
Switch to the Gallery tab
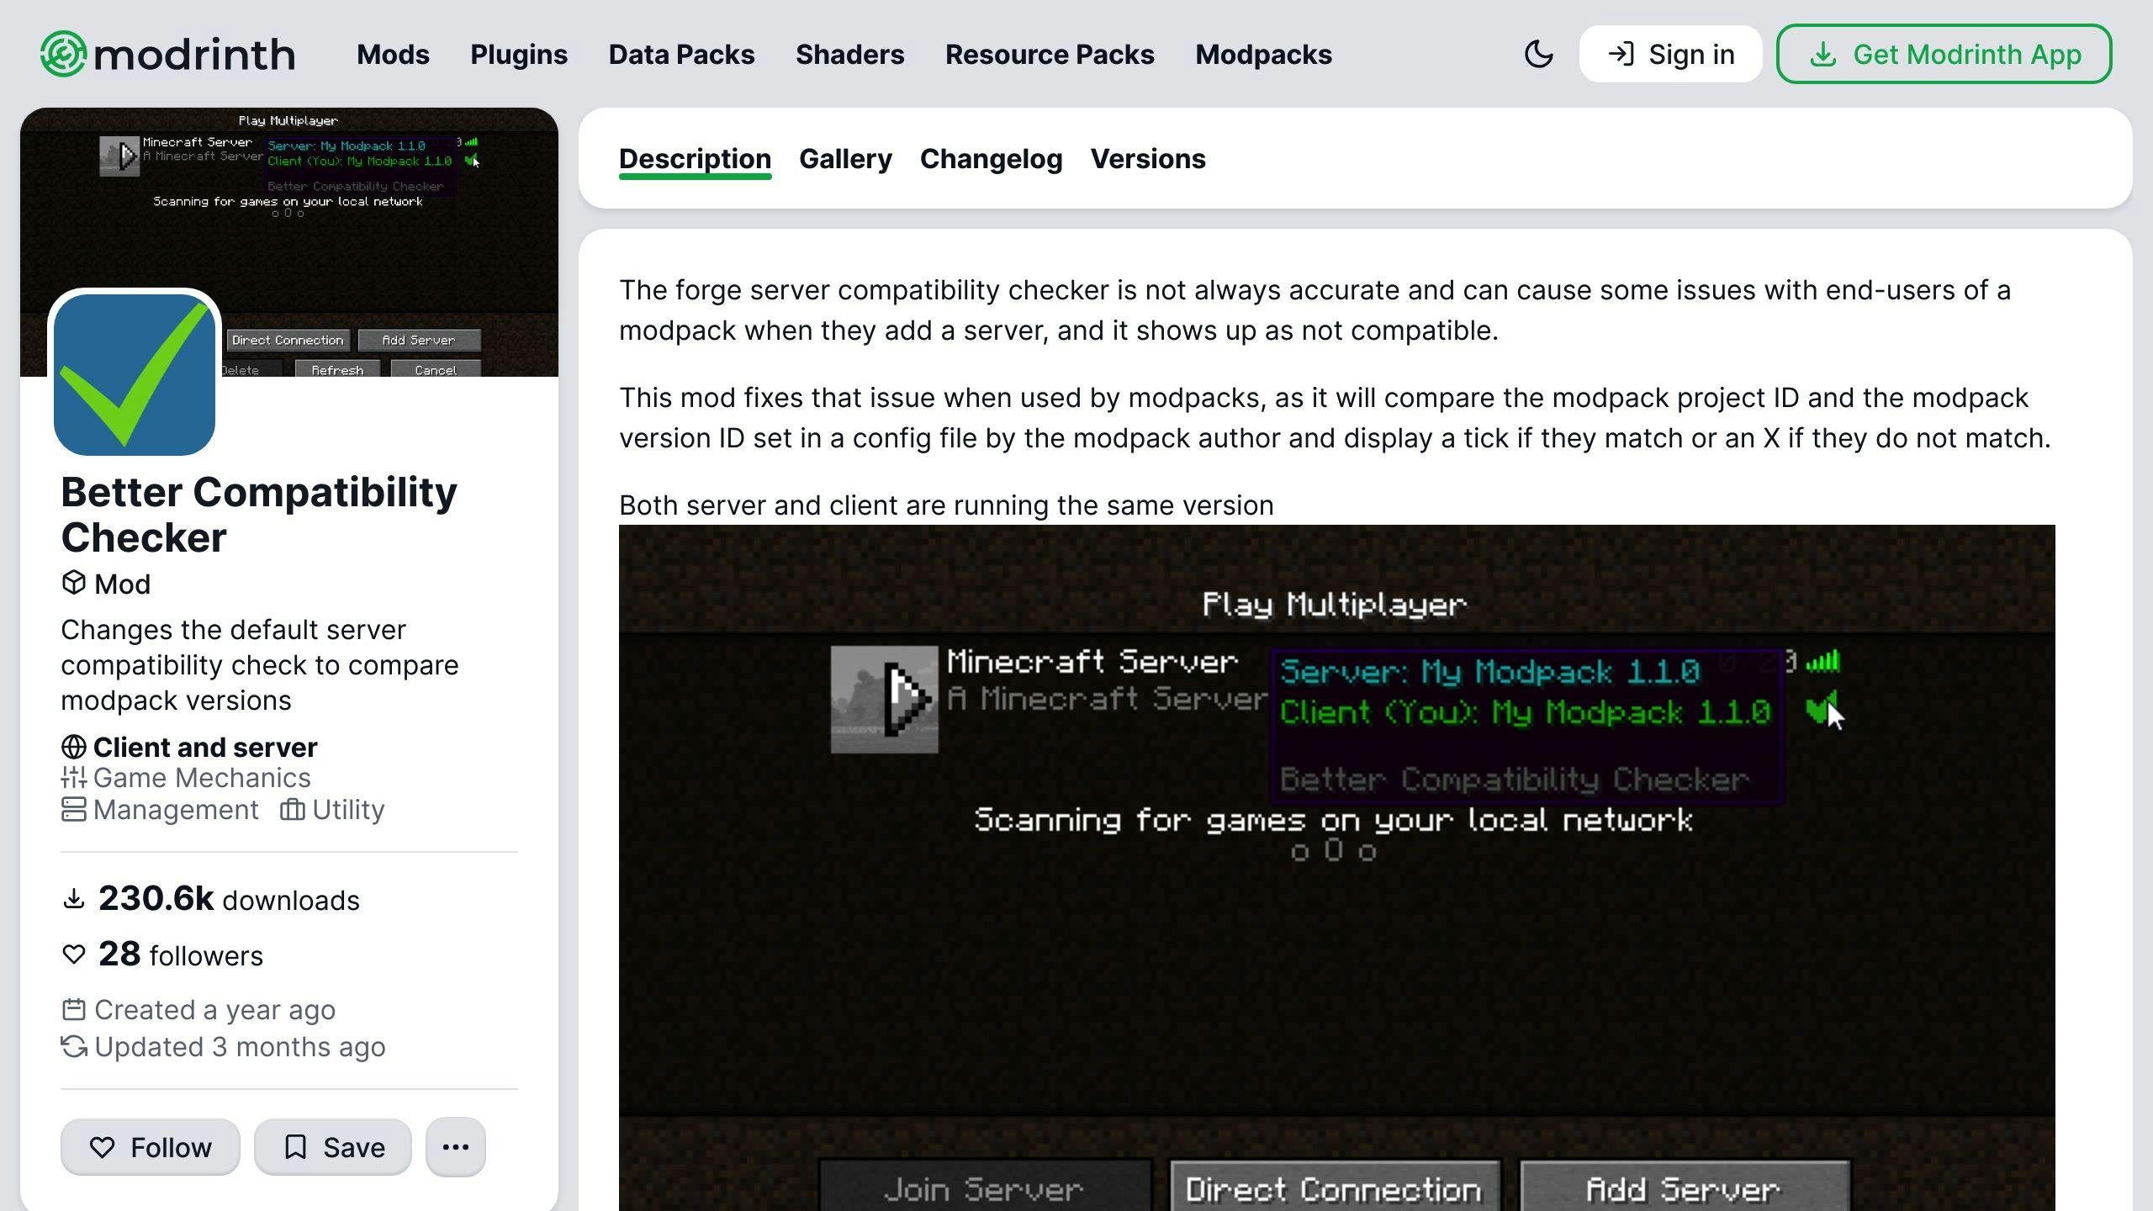pos(846,158)
